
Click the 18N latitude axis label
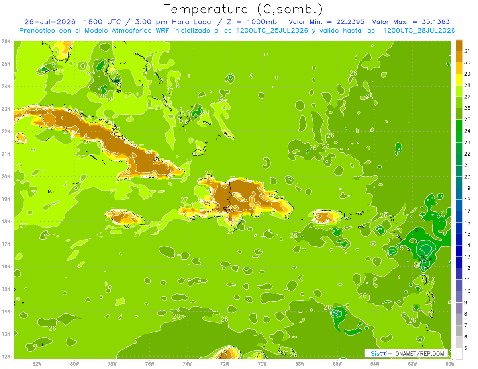(6, 221)
